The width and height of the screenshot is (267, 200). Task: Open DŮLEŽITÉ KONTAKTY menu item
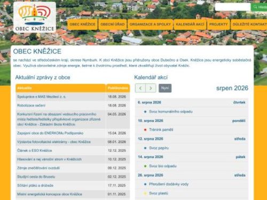249,24
